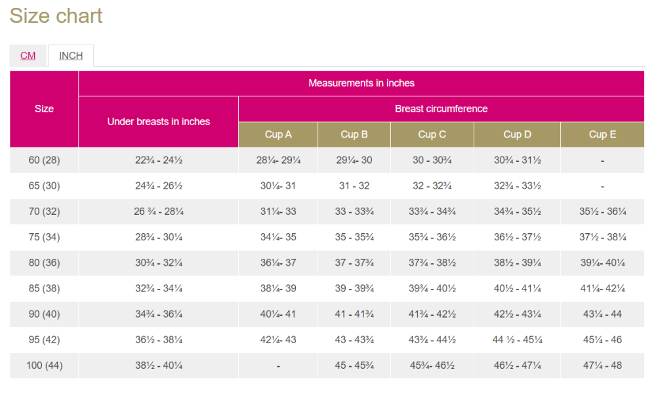656x395 pixels.
Task: Select the INCH tab
Action: [x=71, y=56]
